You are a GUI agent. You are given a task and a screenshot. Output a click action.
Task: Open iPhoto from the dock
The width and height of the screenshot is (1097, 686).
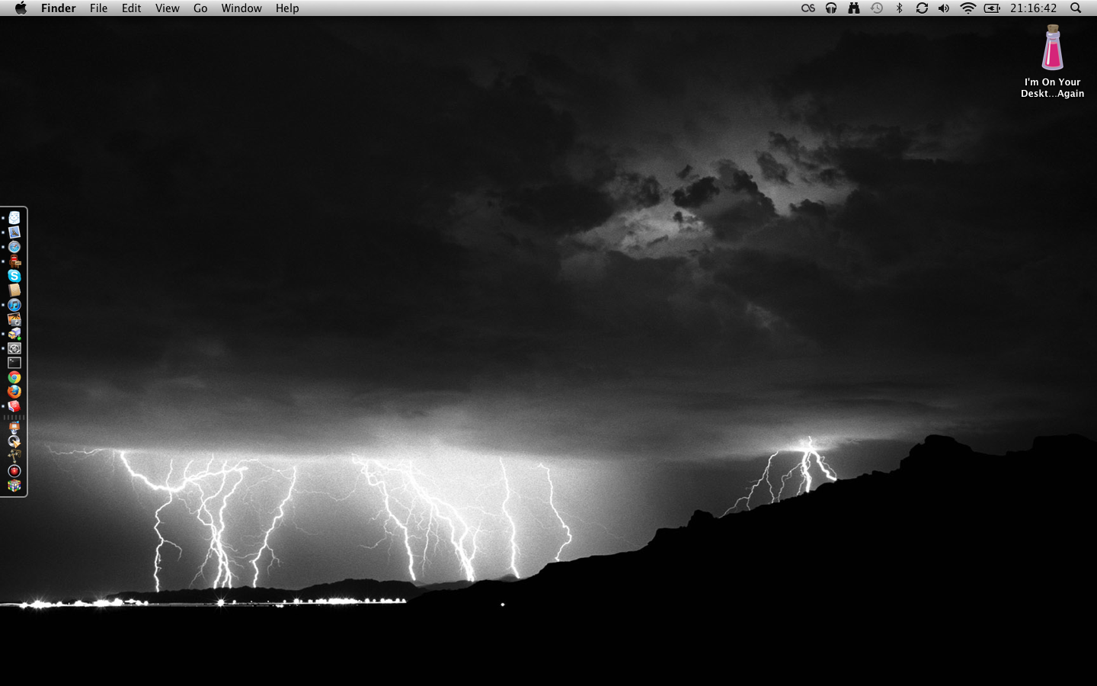14,319
